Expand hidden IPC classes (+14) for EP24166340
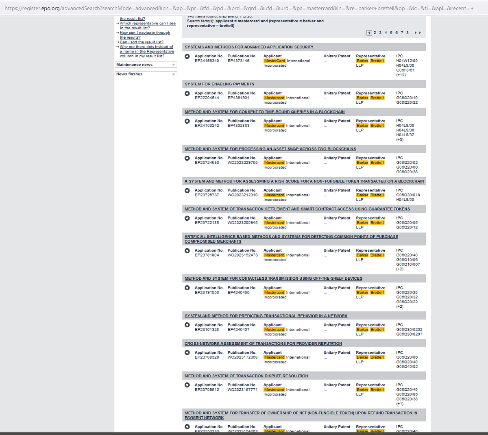The width and height of the screenshot is (488, 435). 401,75
